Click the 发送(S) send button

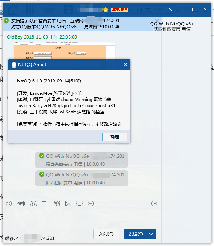click(x=136, y=234)
